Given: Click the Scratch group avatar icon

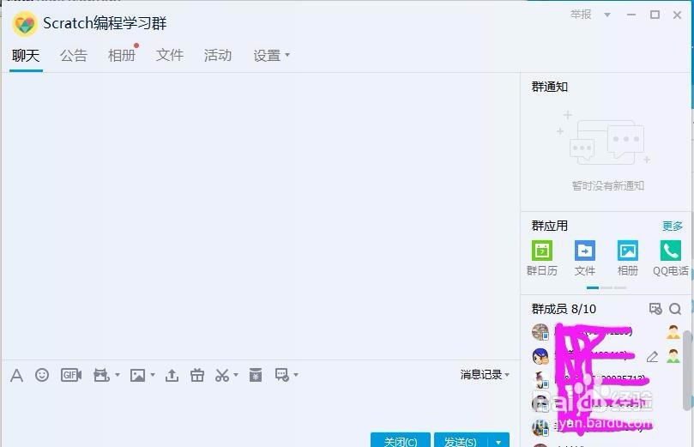Looking at the screenshot, I should [x=24, y=23].
